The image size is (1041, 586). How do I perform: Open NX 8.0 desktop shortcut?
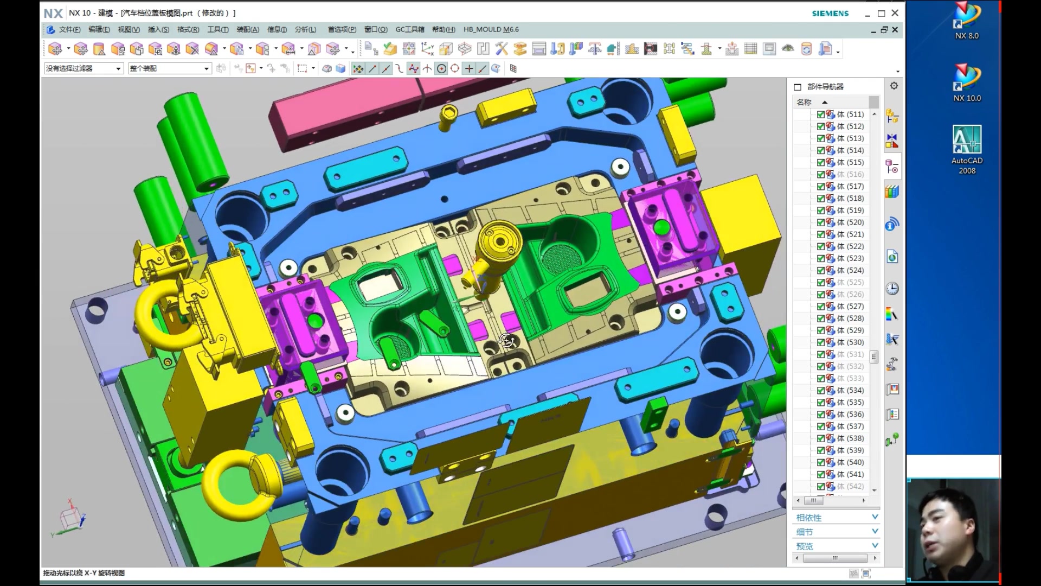967,22
